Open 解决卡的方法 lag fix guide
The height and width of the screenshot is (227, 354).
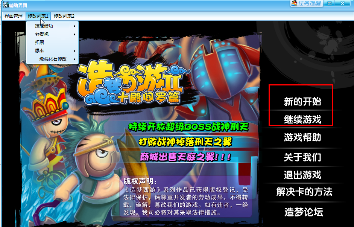coord(304,192)
